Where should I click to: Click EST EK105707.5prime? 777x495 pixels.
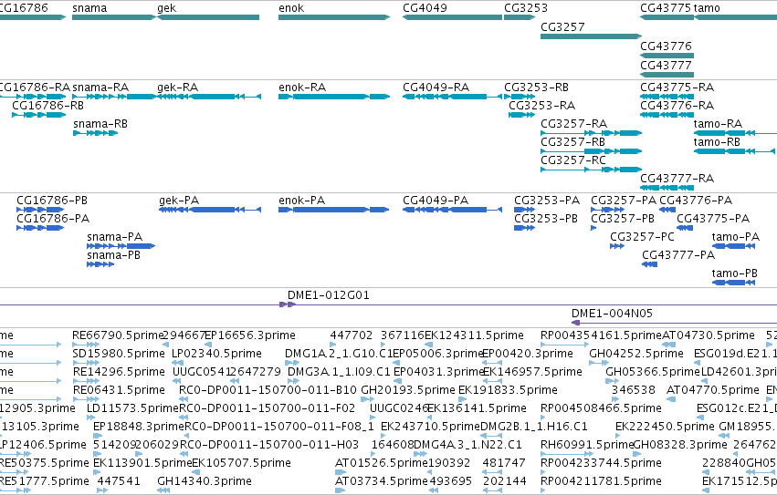pos(241,463)
